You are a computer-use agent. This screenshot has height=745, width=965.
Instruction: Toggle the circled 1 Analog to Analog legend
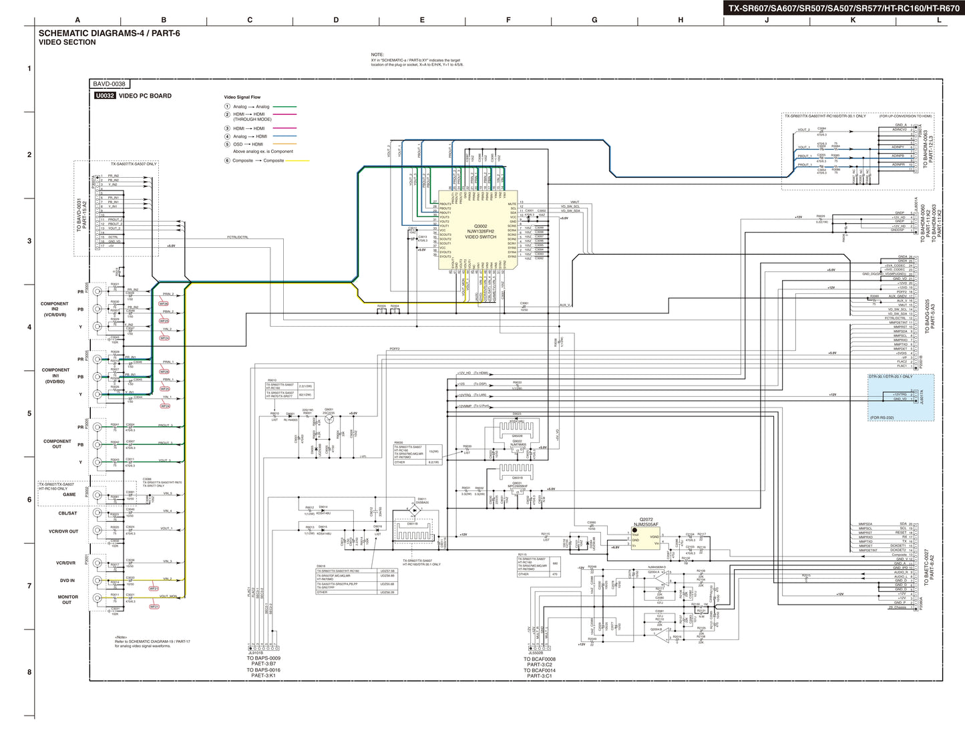[x=228, y=106]
